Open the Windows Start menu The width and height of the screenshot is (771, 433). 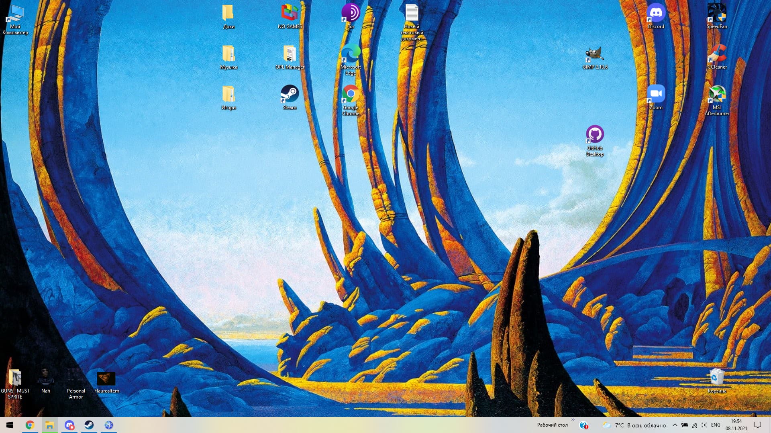point(10,425)
